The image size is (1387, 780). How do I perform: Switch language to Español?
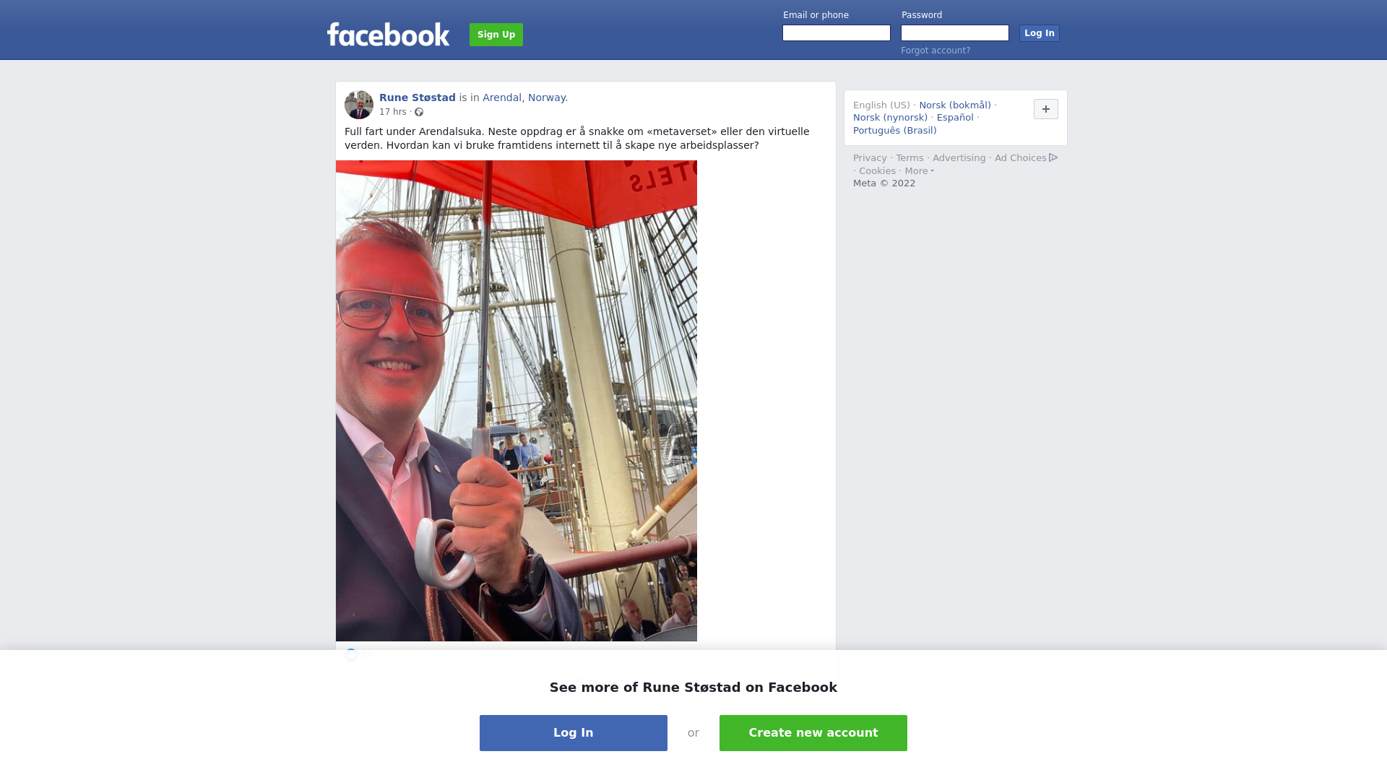pos(955,118)
